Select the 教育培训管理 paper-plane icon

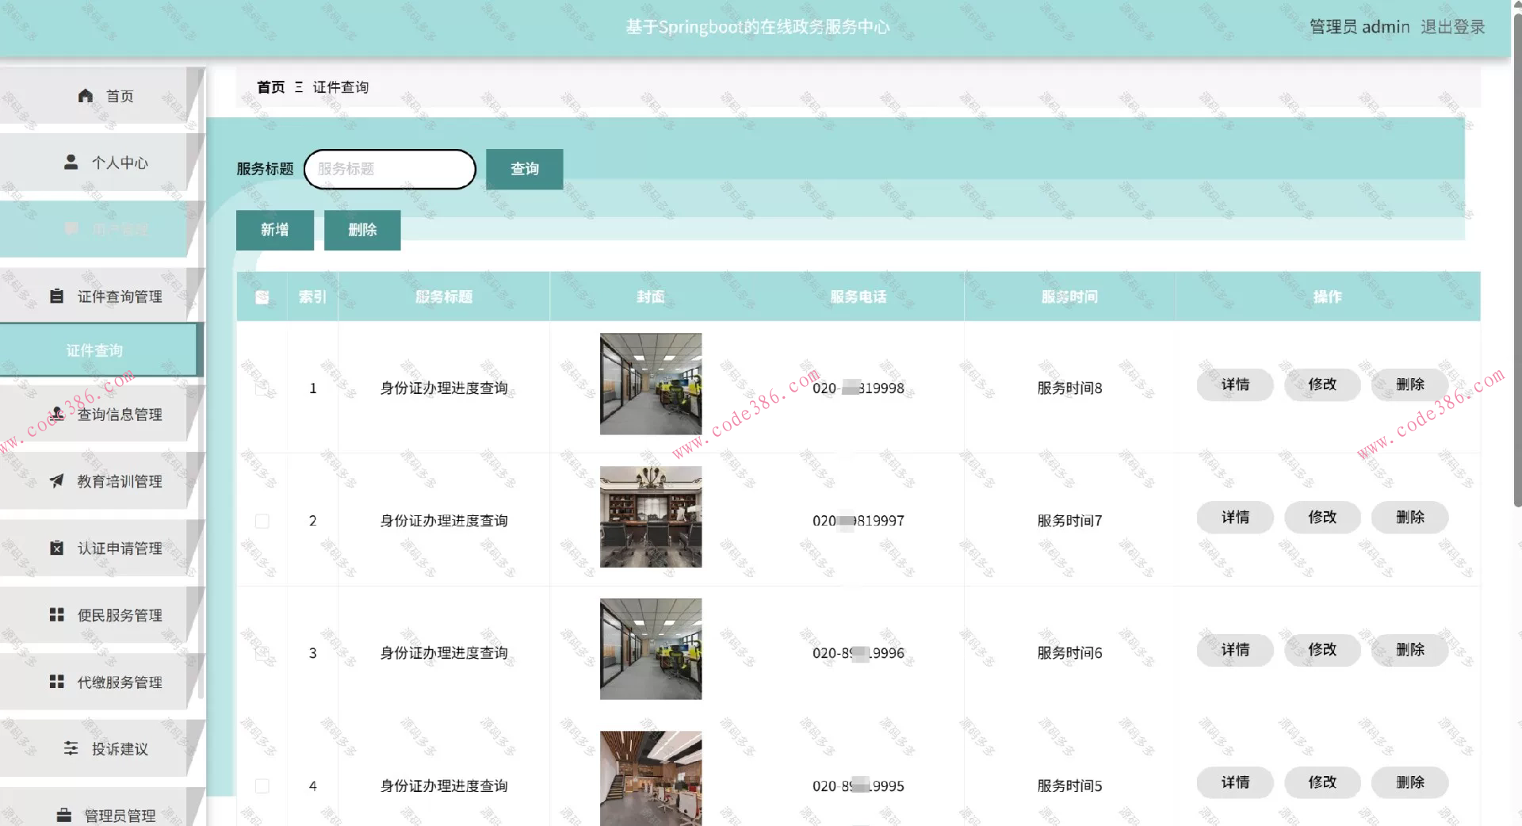click(x=55, y=480)
